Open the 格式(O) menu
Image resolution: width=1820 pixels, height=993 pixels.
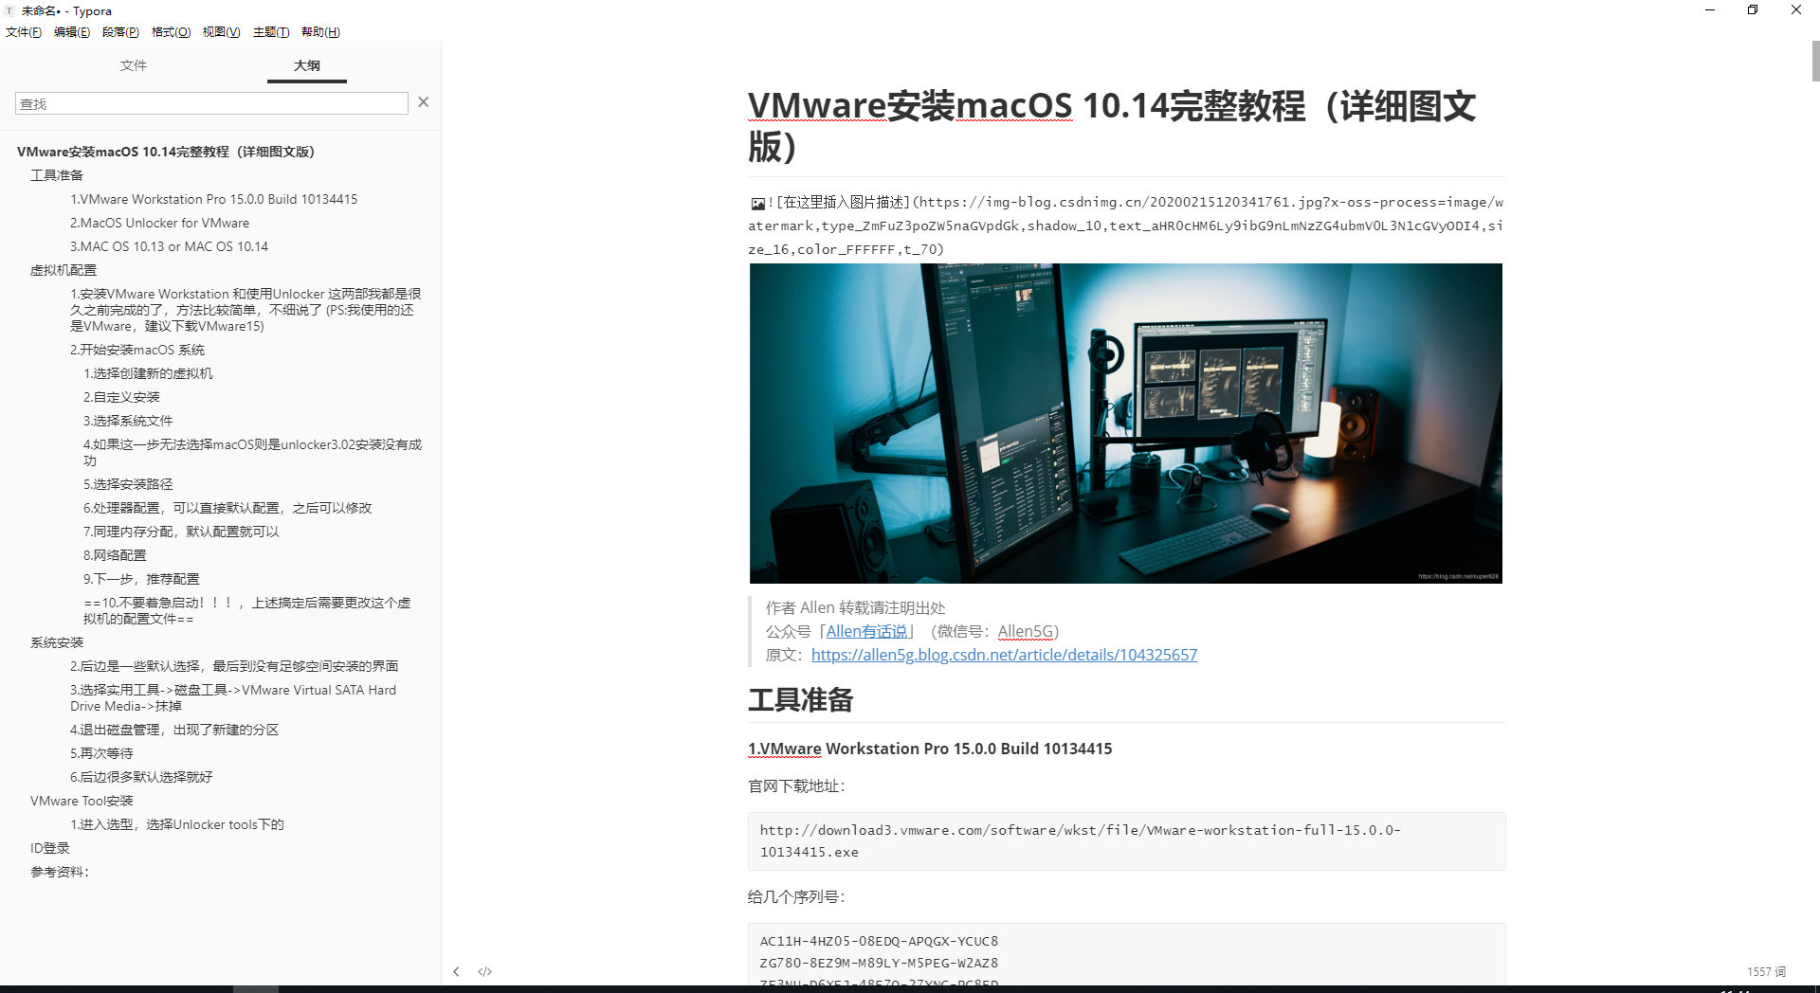(x=171, y=32)
